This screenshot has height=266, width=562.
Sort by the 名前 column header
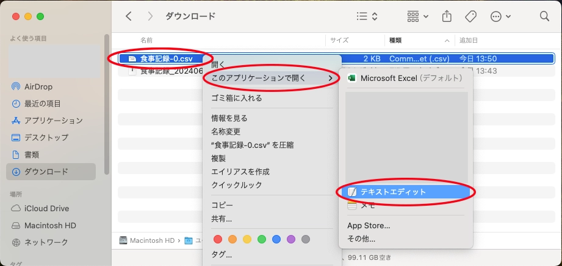pyautogui.click(x=146, y=40)
